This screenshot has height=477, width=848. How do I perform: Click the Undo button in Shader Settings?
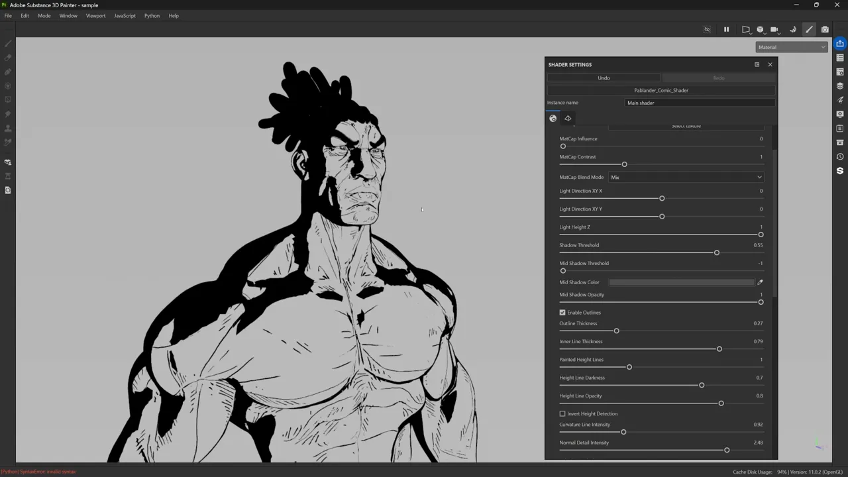point(604,78)
